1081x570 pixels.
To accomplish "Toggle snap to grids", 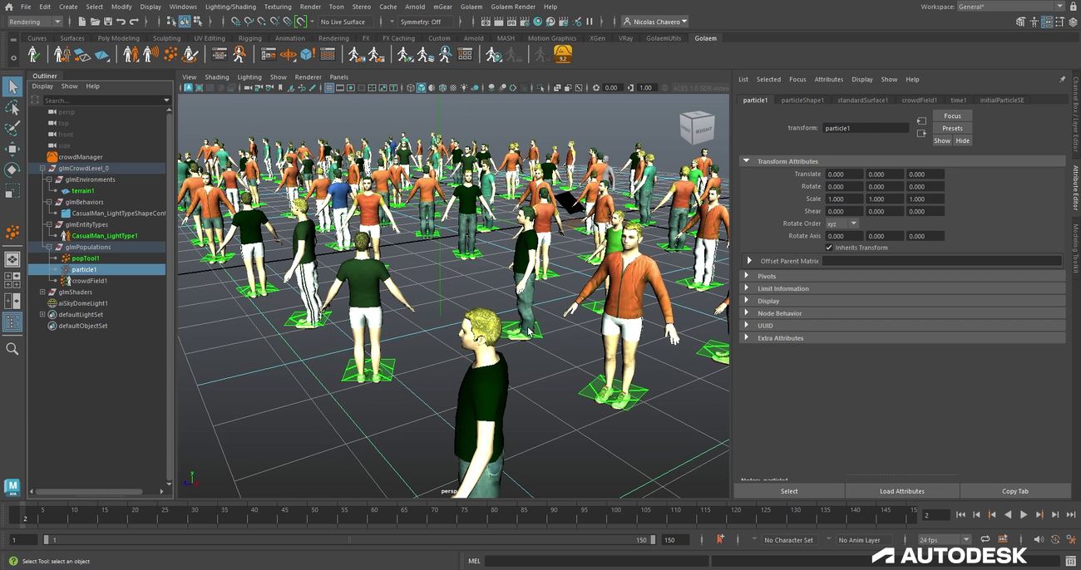I will point(236,22).
